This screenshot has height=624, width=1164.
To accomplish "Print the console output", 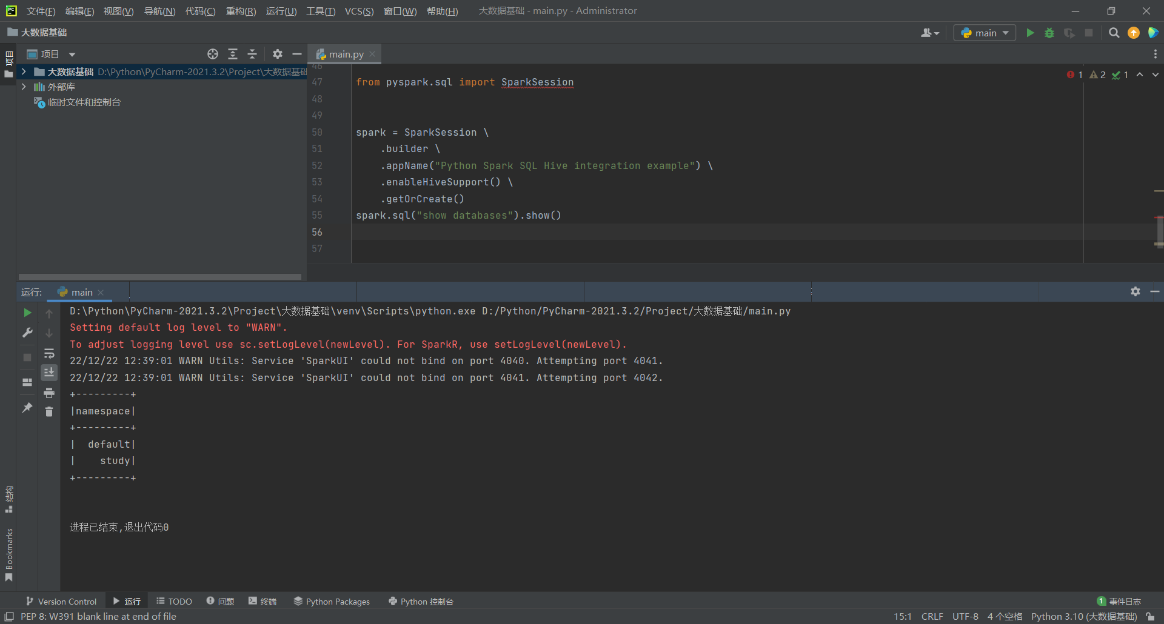I will pyautogui.click(x=49, y=393).
